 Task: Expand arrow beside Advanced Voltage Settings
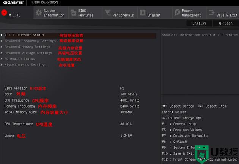[2, 53]
